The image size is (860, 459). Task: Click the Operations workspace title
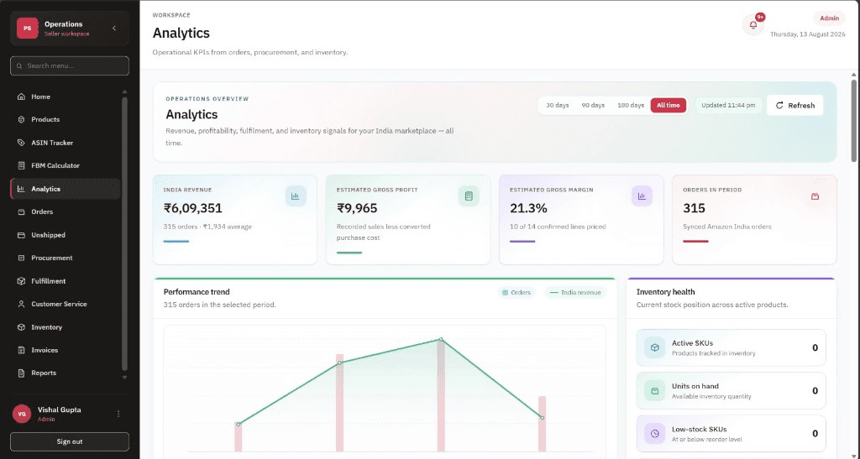coord(64,24)
